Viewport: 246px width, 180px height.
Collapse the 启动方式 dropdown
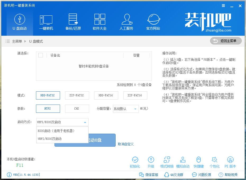[x=62, y=122]
